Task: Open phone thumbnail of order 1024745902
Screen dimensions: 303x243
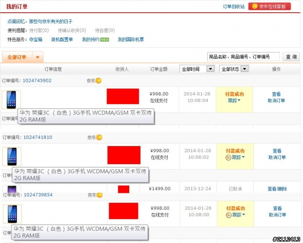Action: 11,100
